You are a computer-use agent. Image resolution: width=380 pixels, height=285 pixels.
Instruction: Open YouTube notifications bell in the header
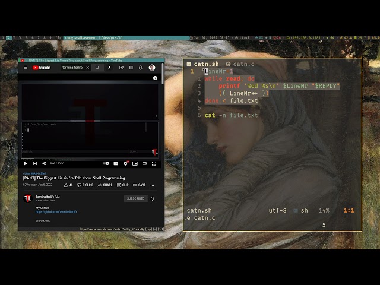click(x=141, y=68)
